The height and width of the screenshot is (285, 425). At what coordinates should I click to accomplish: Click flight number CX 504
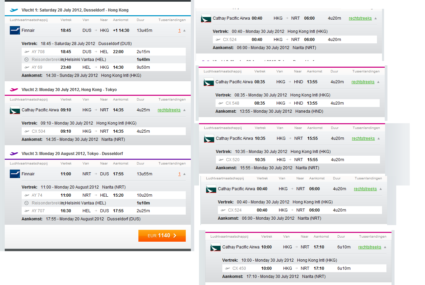pos(39,131)
